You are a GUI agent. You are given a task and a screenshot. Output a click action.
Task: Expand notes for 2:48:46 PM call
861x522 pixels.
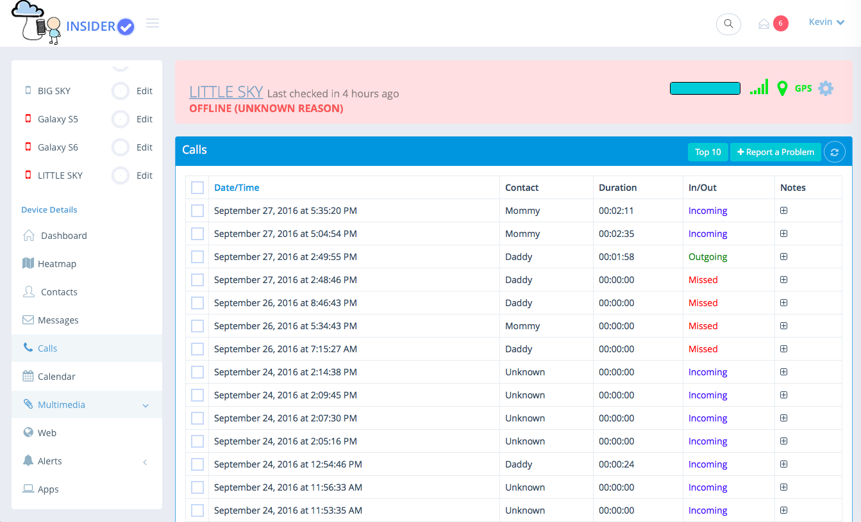pos(783,279)
